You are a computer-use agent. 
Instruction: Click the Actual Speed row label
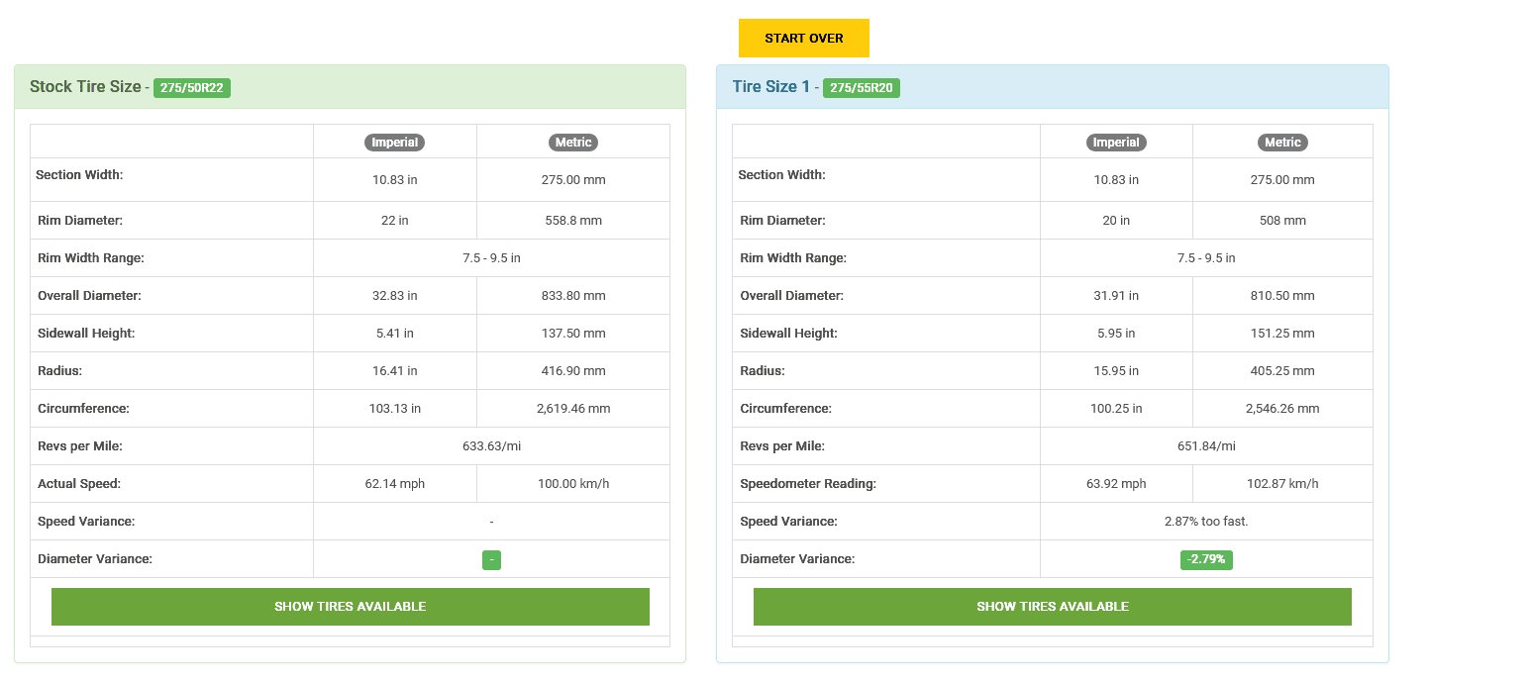pos(78,484)
